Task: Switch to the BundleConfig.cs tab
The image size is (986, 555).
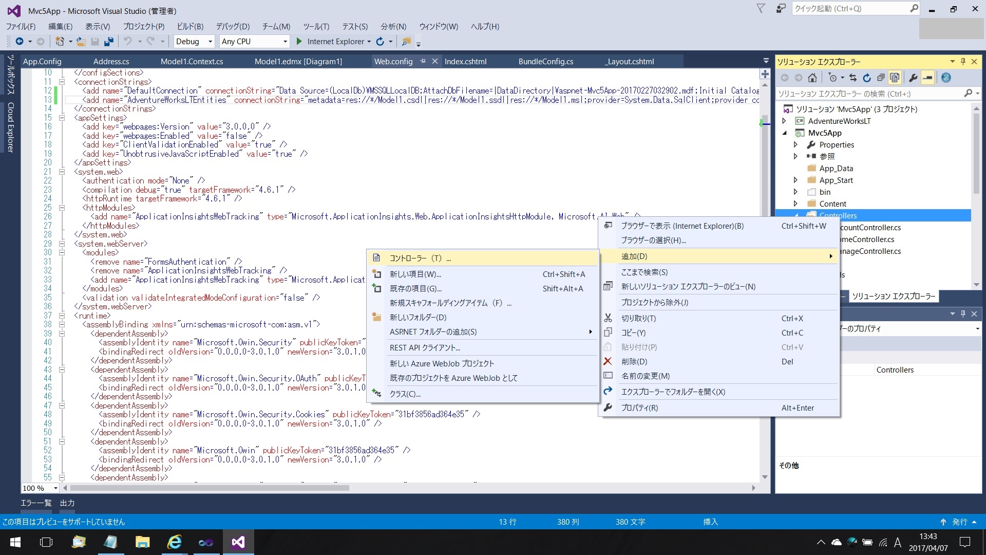Action: 546,61
